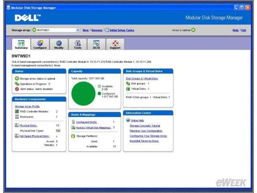
Task: Switch to the Configure tab
Action: [x=40, y=44]
